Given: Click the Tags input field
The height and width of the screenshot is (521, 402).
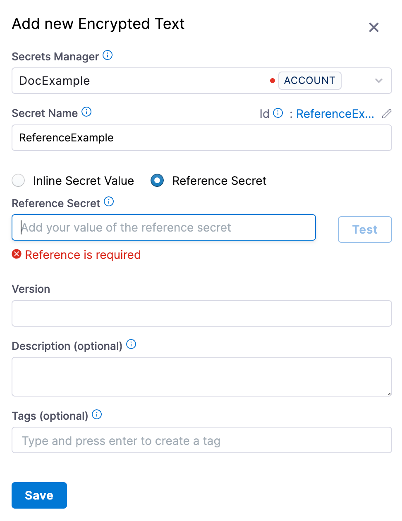Looking at the screenshot, I should [x=201, y=440].
